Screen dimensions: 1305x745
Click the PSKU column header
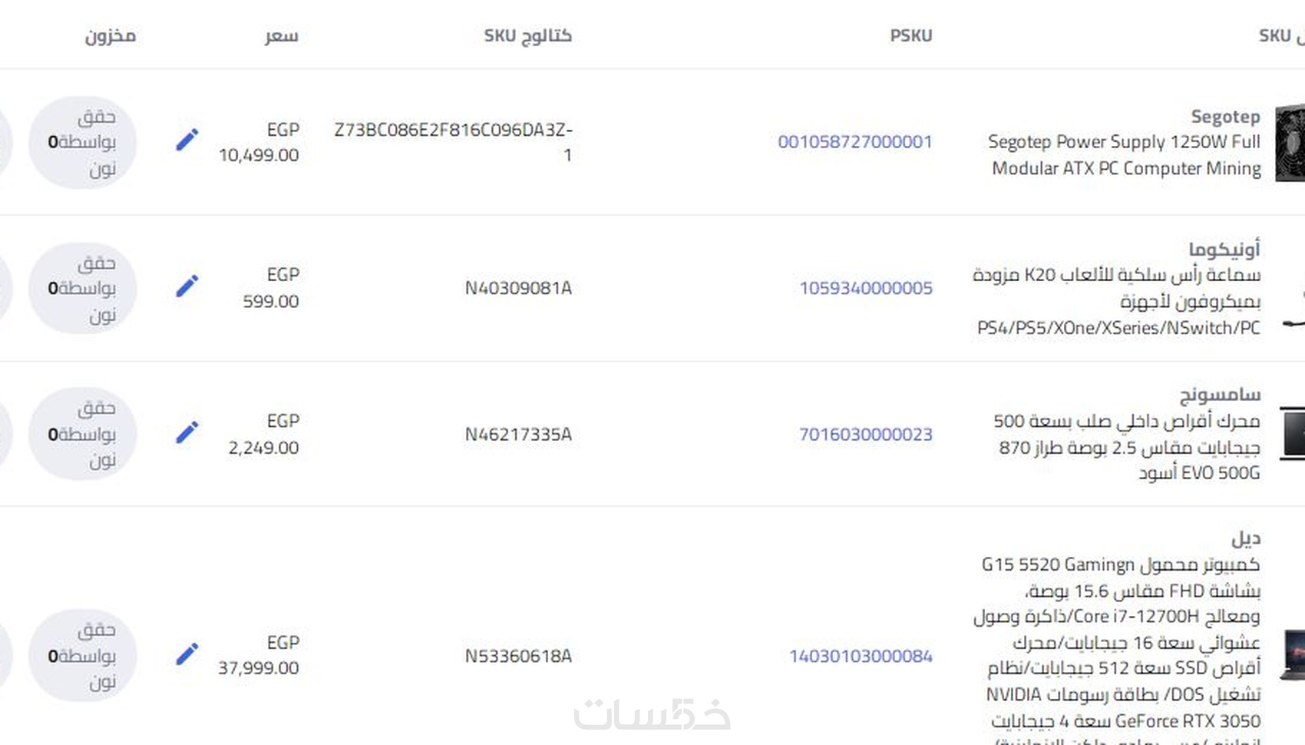point(910,36)
